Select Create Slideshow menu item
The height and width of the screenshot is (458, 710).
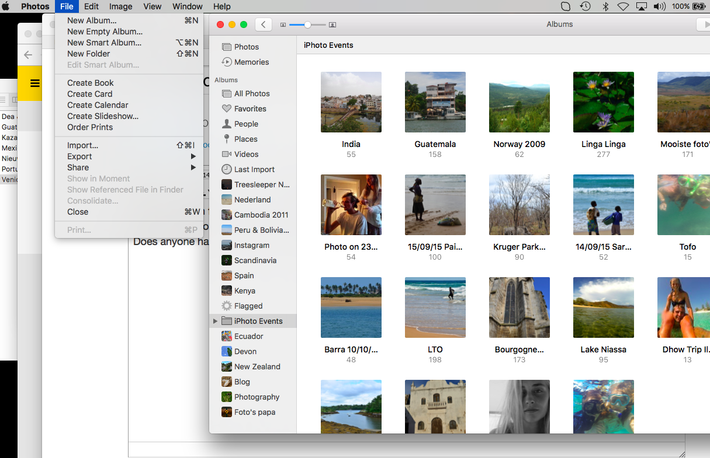coord(102,116)
